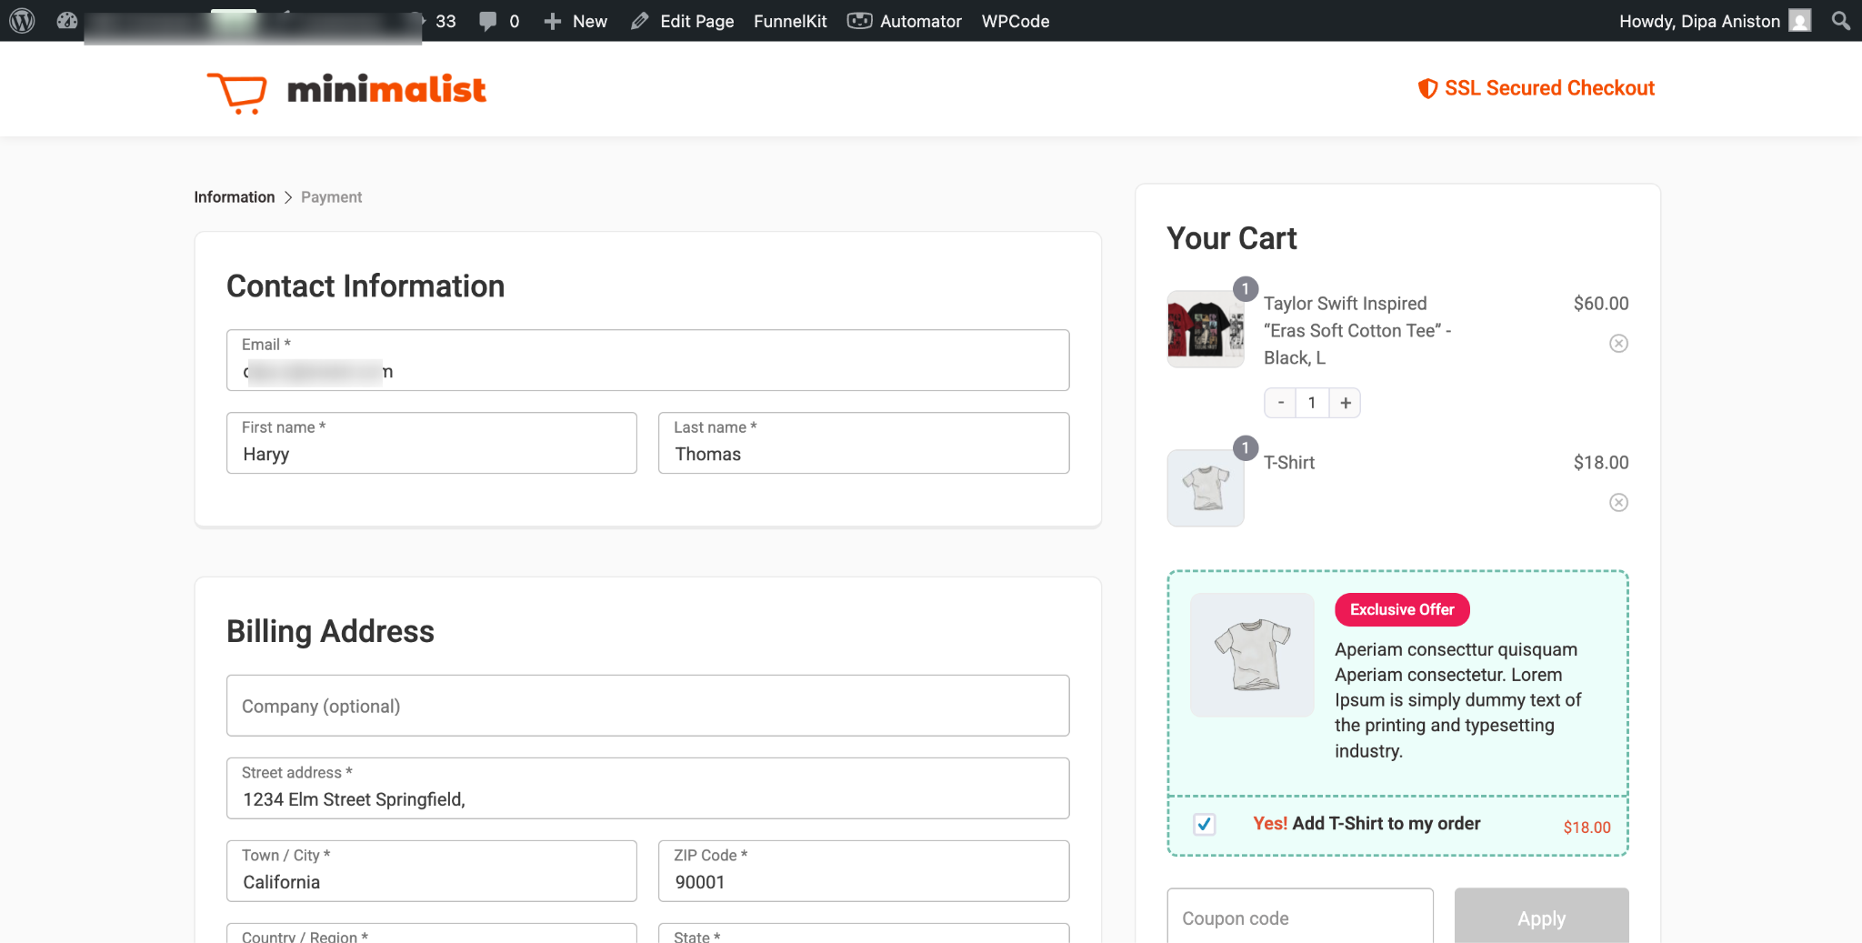Open the Country / Region dropdown
The width and height of the screenshot is (1862, 943).
coord(431,934)
